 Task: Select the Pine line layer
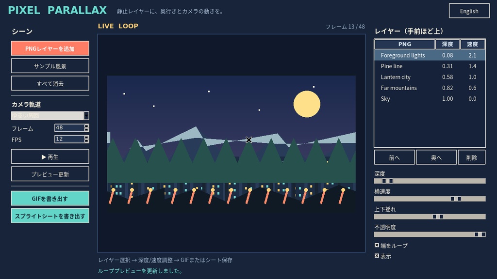pos(430,66)
